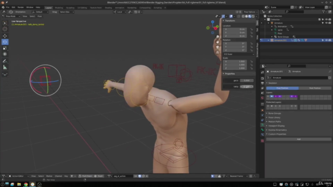Open Pose menu in viewport header
Screen dimensions: 333x187
40,16
